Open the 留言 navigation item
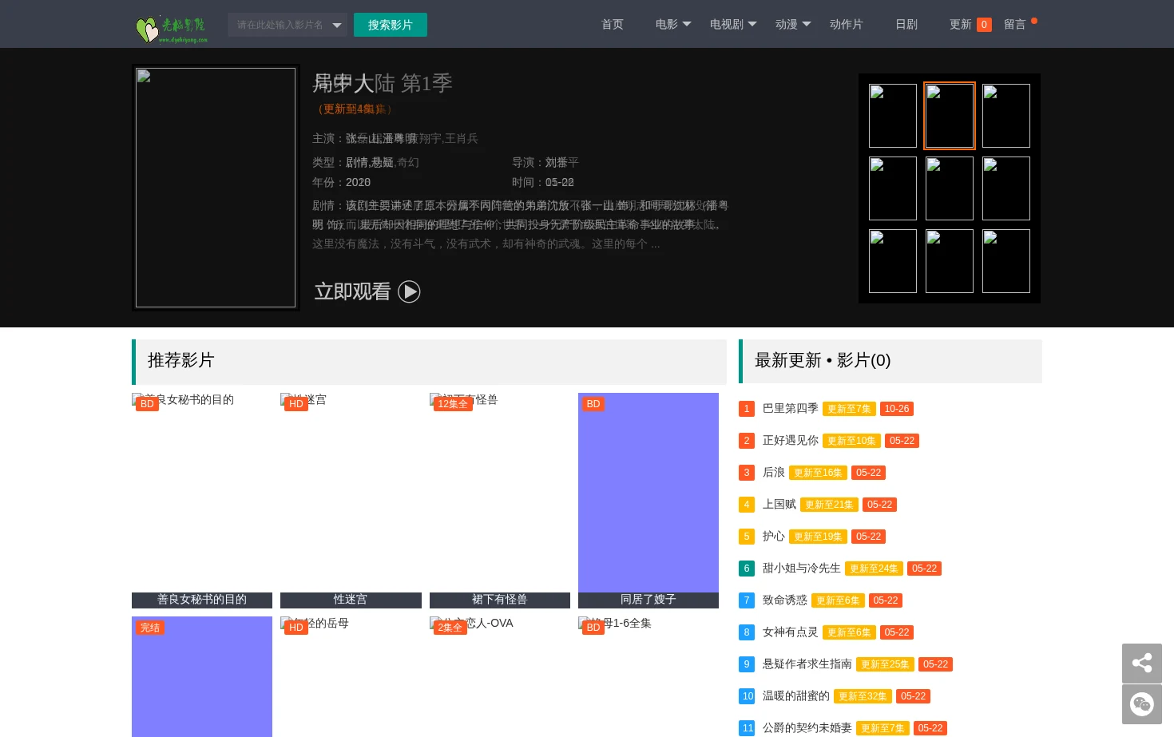This screenshot has width=1174, height=737. coord(1015,24)
